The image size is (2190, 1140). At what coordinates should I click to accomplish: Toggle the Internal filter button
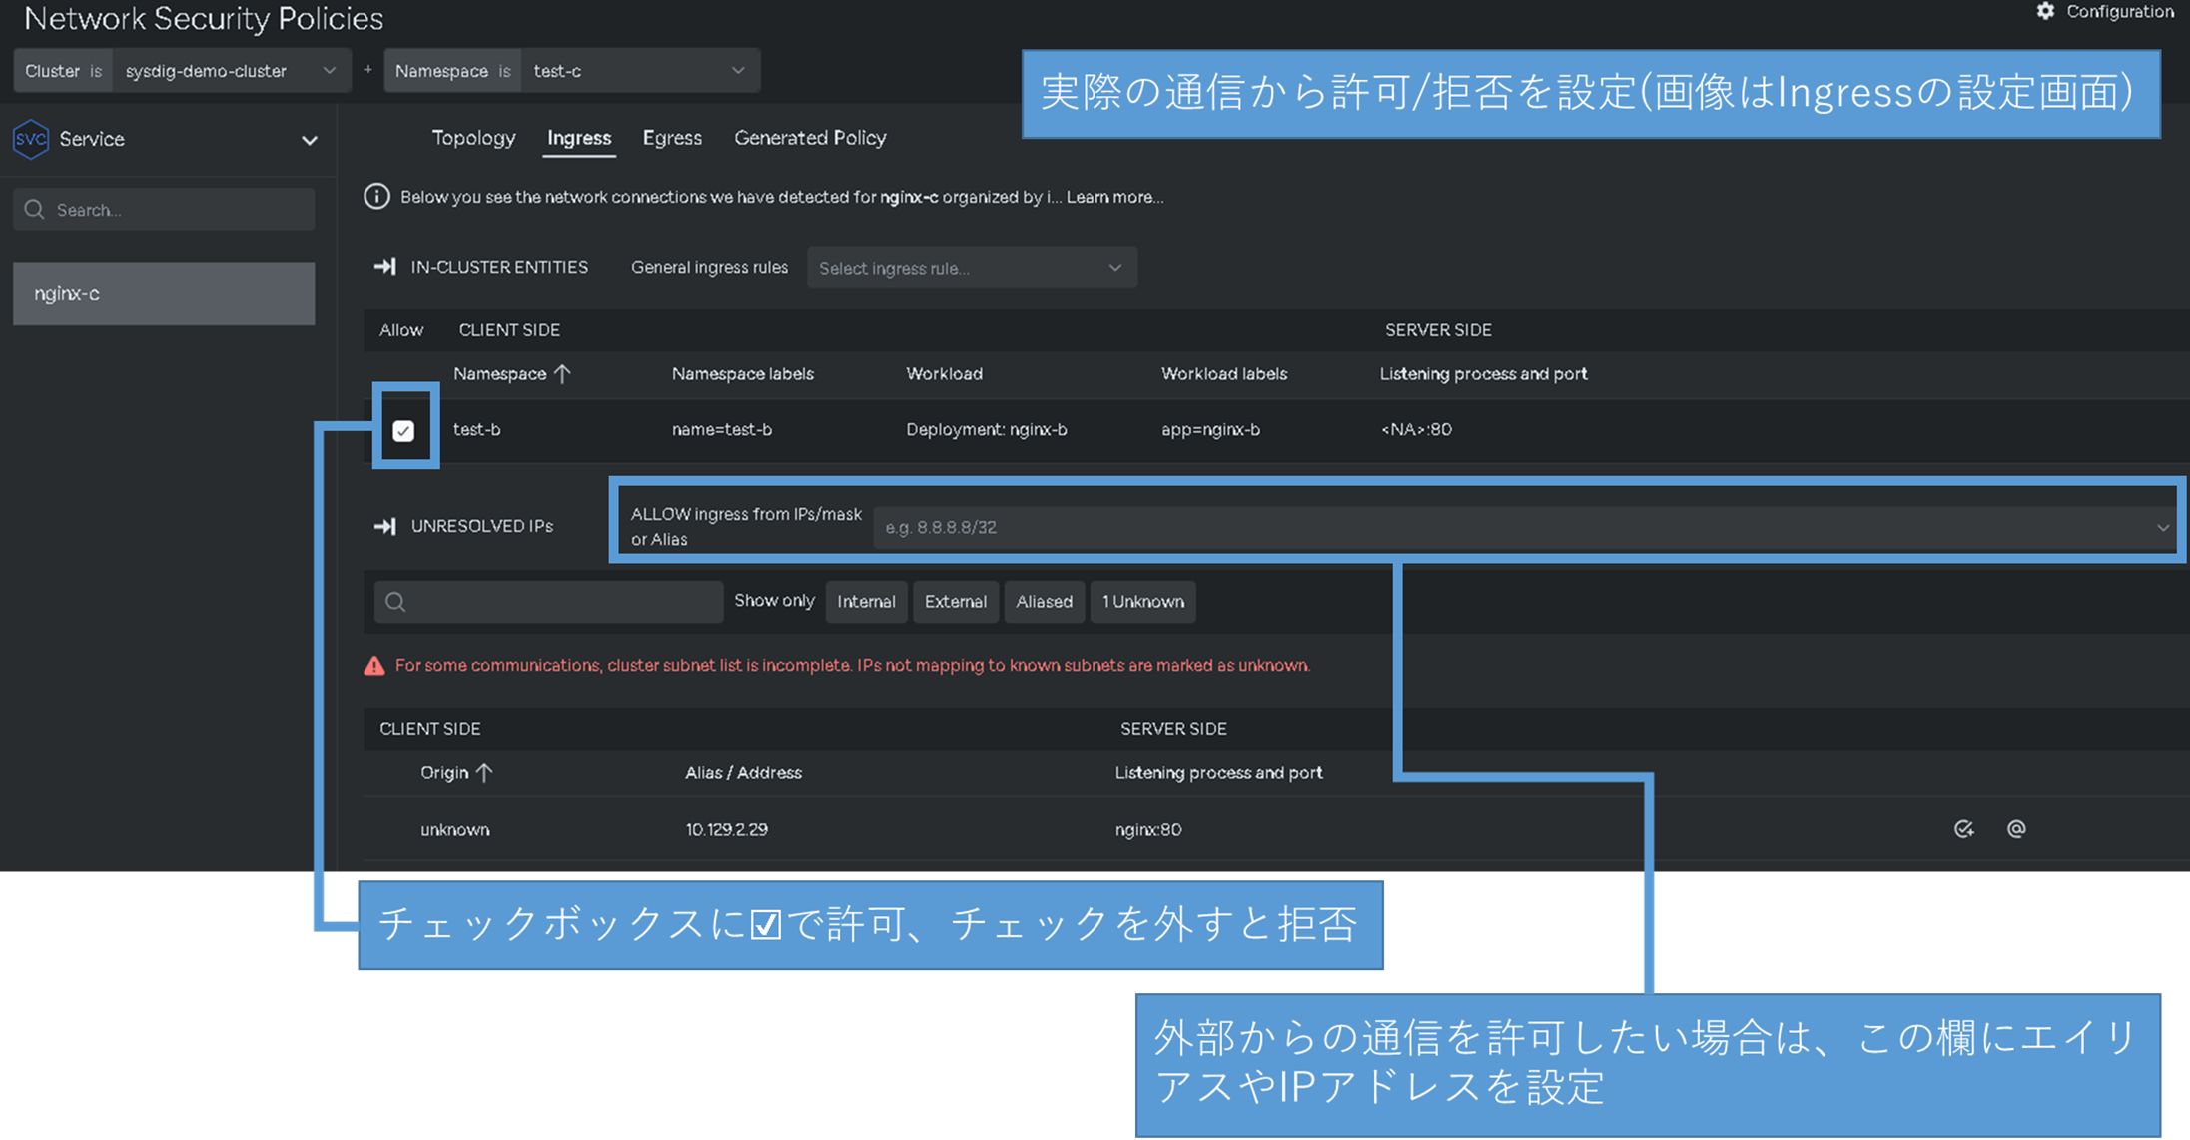point(866,602)
